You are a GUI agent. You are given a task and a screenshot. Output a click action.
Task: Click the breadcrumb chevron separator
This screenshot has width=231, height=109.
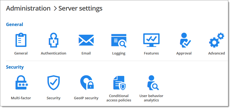coord(55,9)
